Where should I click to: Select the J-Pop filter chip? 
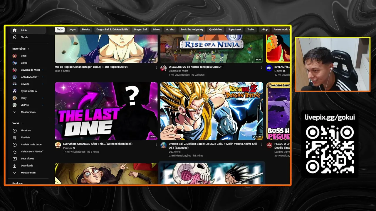[x=264, y=30]
